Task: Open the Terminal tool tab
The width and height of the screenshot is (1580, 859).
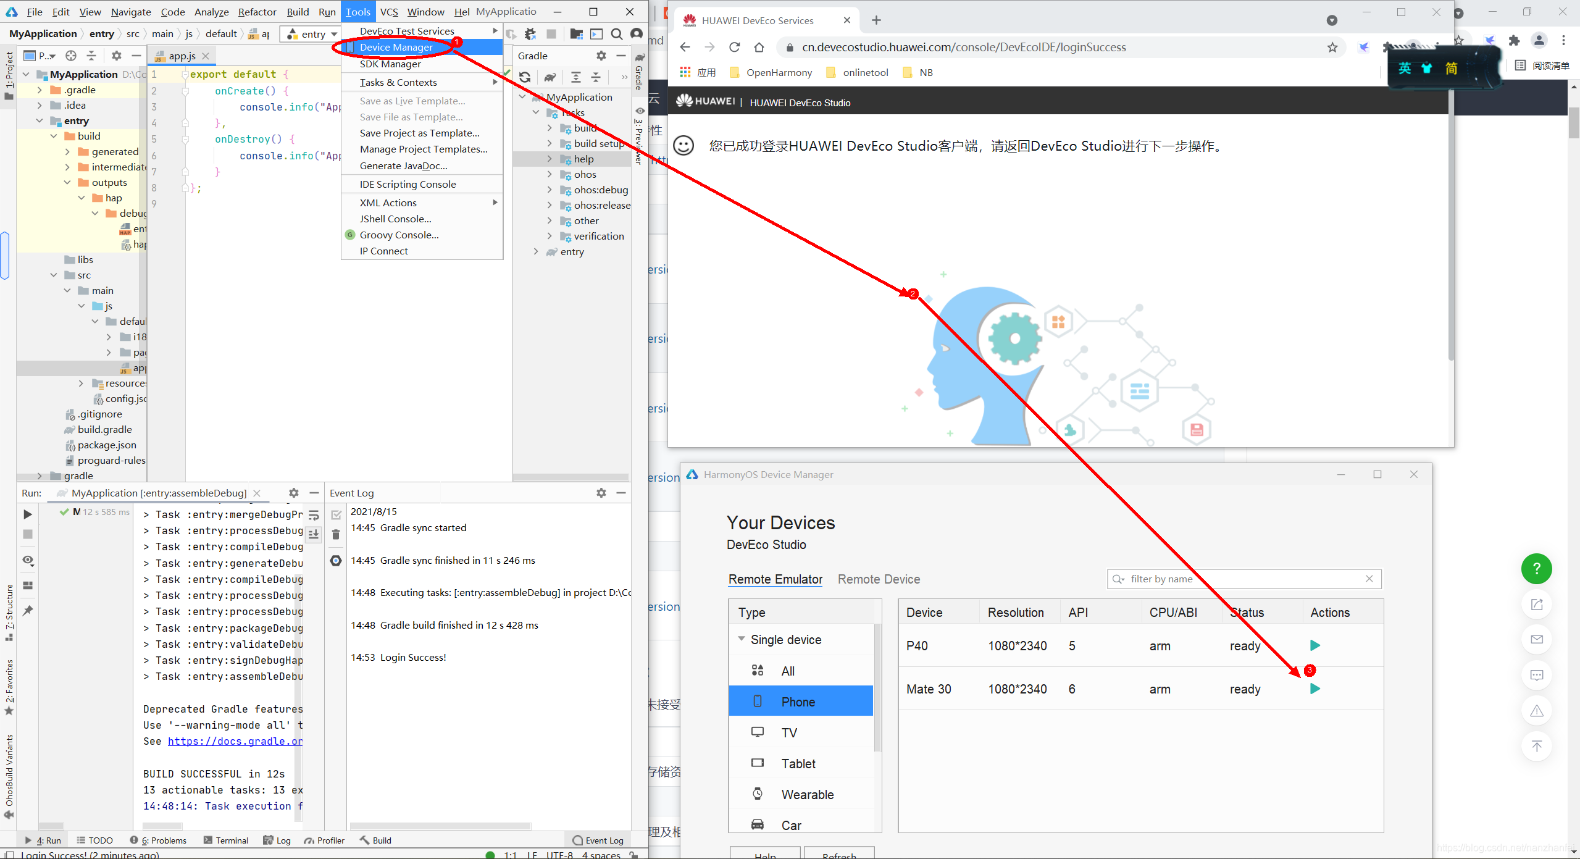Action: coord(225,840)
